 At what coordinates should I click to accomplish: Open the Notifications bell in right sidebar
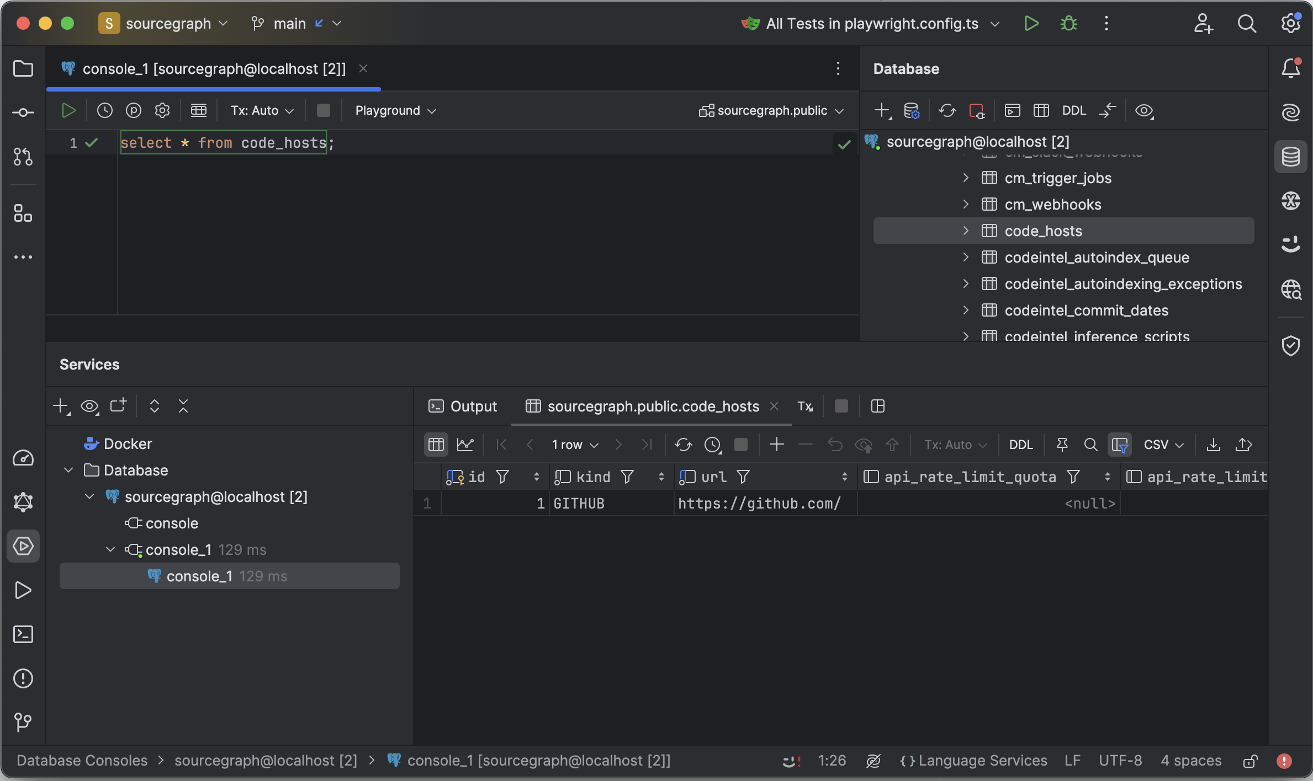[x=1290, y=68]
